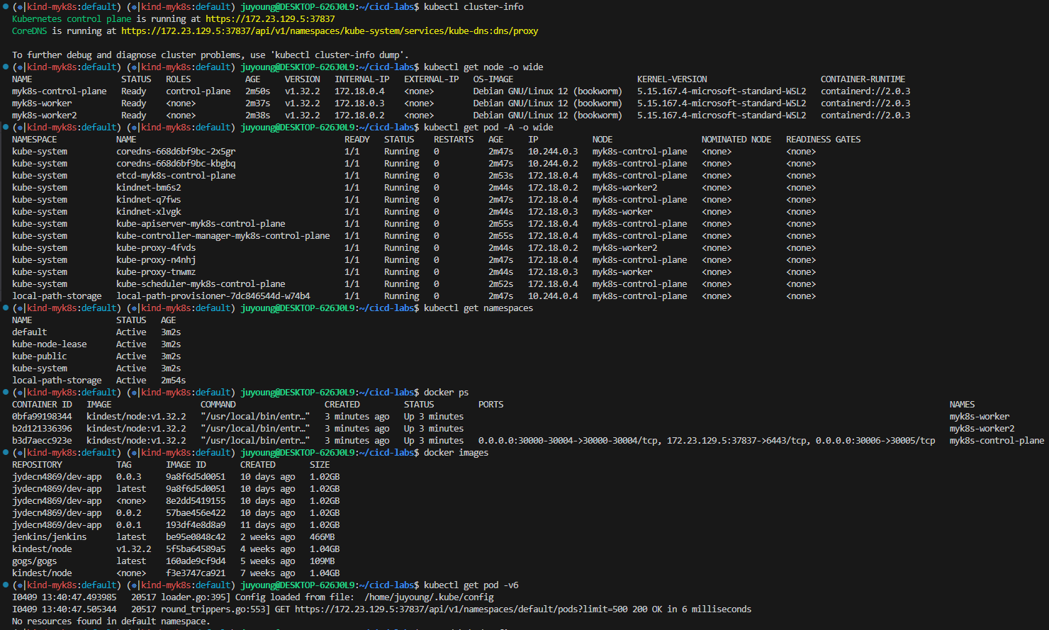The image size is (1049, 630).
Task: Select image ID be95e0848c42
Action: click(x=196, y=537)
